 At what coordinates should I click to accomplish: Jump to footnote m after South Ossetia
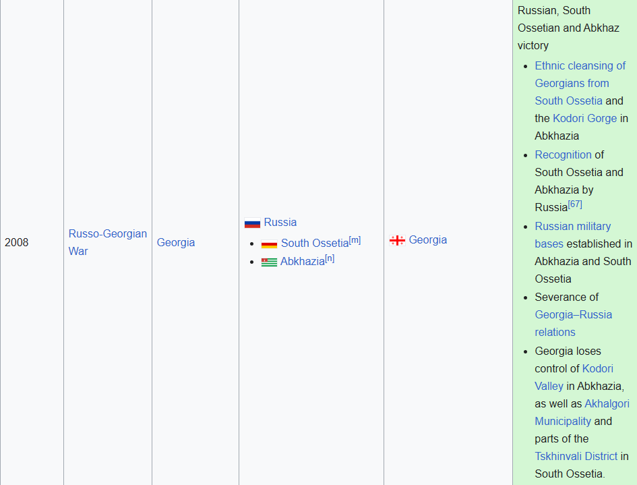[355, 240]
